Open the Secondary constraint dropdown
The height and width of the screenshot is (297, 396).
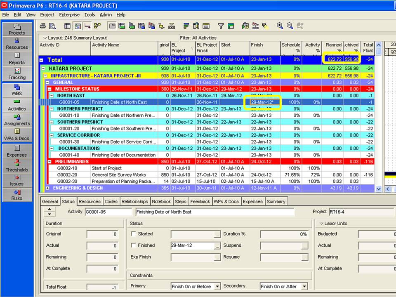point(304,286)
